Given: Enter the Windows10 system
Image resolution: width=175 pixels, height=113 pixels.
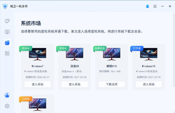Looking at the screenshot, I should (149, 84).
